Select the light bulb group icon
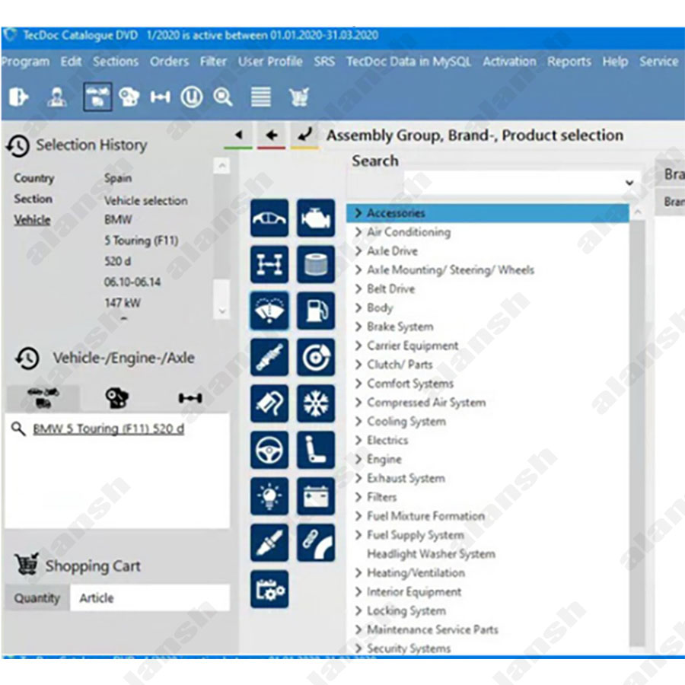This screenshot has height=685, width=685. [x=269, y=496]
